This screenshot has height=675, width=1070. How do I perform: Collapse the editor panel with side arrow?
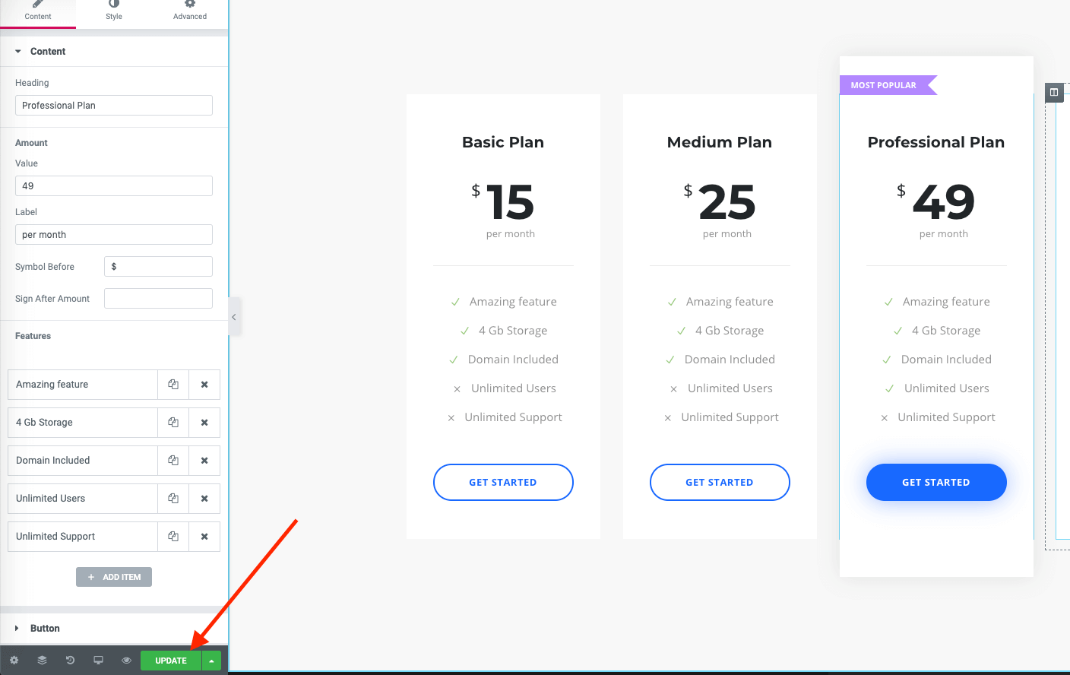[234, 317]
